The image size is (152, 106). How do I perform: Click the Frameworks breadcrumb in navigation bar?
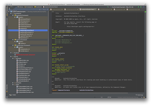[x=29, y=7]
